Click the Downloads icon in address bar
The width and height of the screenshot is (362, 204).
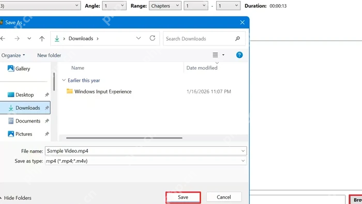coord(57,39)
